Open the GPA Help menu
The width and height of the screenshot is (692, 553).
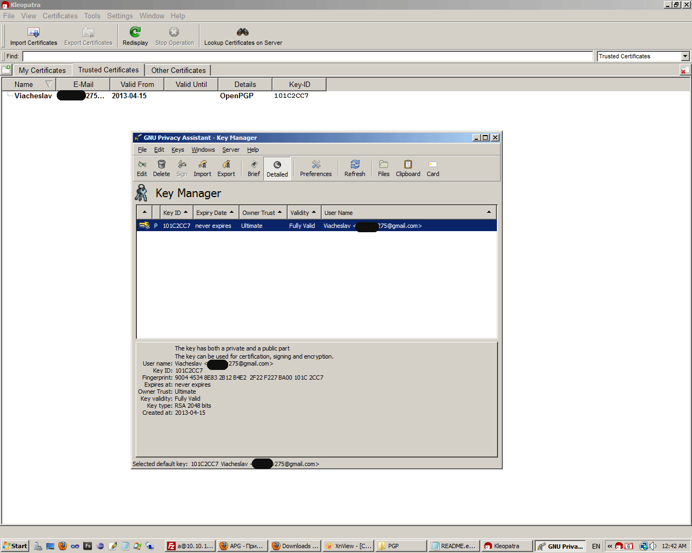[x=253, y=150]
